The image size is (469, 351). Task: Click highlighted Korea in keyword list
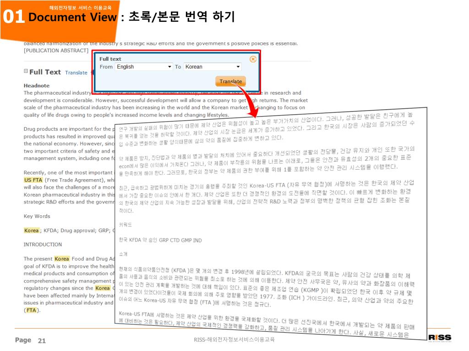click(x=32, y=230)
